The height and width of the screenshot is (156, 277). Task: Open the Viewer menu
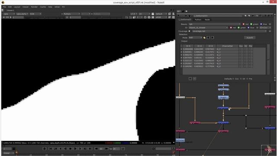[26, 7]
